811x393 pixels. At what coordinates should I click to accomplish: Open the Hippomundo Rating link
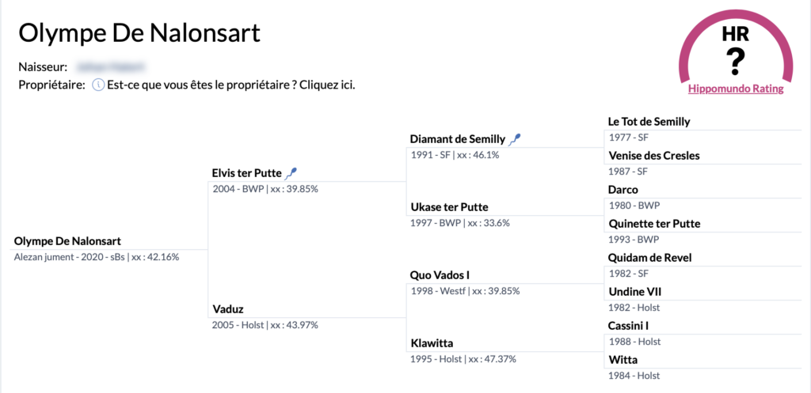click(x=736, y=89)
